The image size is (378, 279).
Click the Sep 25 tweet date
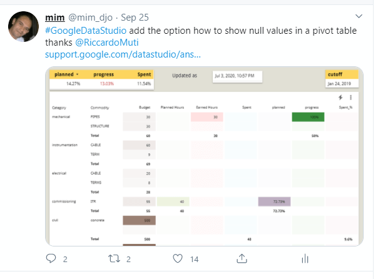[118, 16]
